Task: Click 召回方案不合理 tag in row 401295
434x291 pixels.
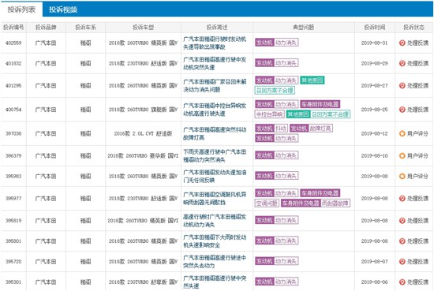Action: pyautogui.click(x=275, y=91)
